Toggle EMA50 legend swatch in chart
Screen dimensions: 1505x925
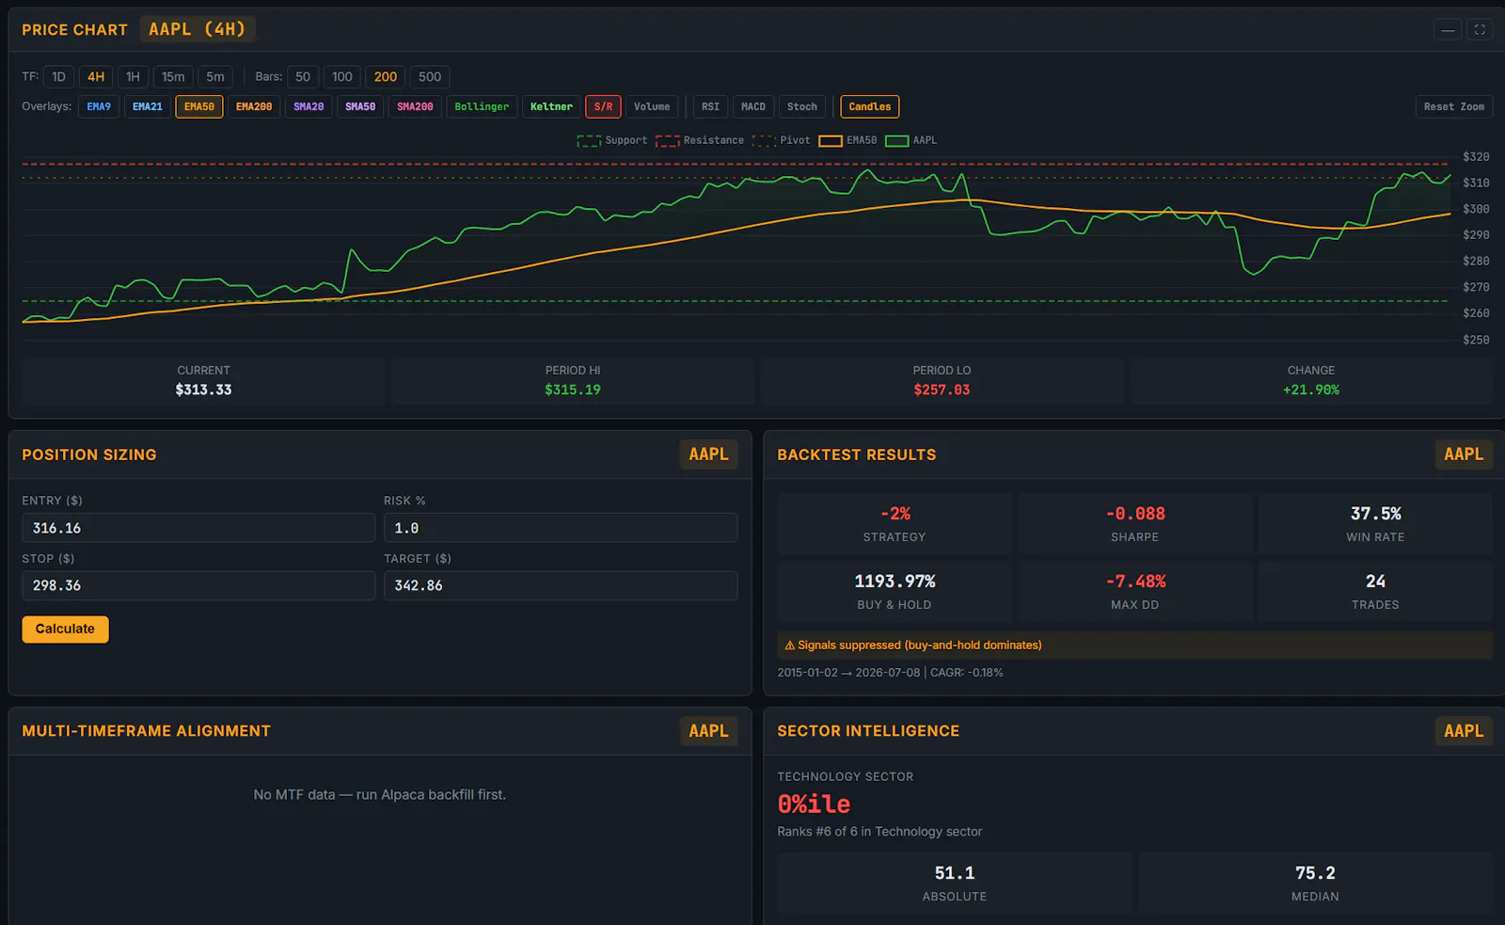tap(831, 141)
